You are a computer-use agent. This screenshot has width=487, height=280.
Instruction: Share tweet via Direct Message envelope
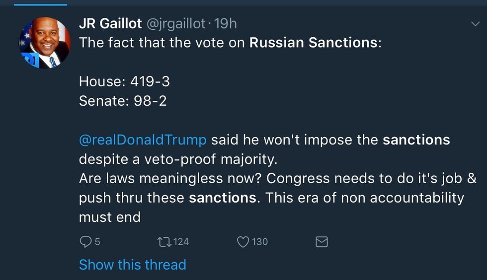pyautogui.click(x=322, y=242)
